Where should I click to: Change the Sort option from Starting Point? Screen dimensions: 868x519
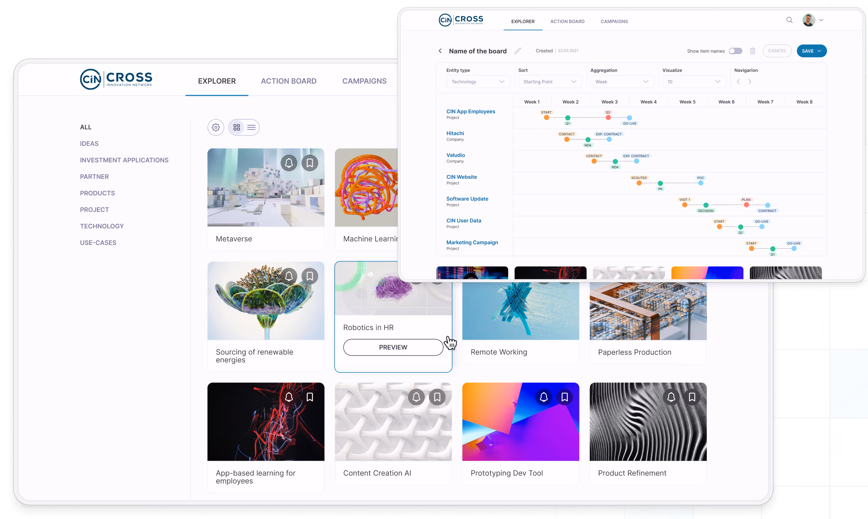tap(550, 82)
